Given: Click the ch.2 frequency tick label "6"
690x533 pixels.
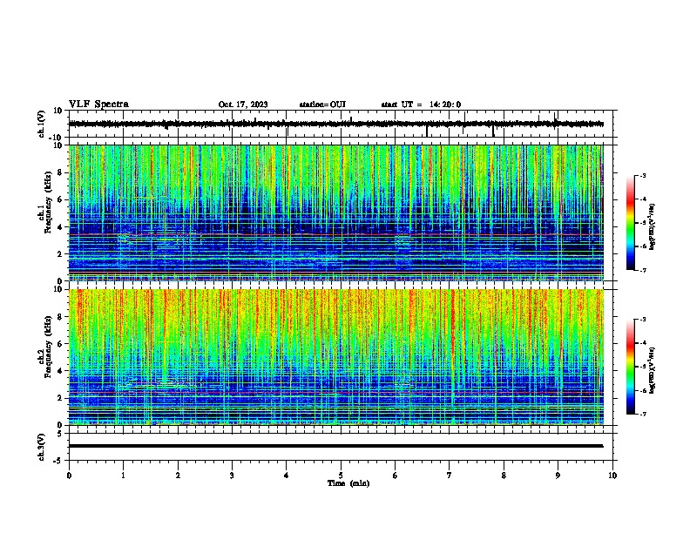Looking at the screenshot, I should pos(60,344).
